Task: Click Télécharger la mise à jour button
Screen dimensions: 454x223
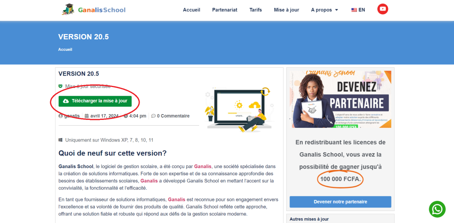Action: 95,101
